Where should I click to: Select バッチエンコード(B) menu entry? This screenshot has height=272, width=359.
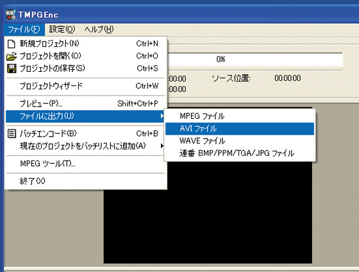pyautogui.click(x=85, y=133)
